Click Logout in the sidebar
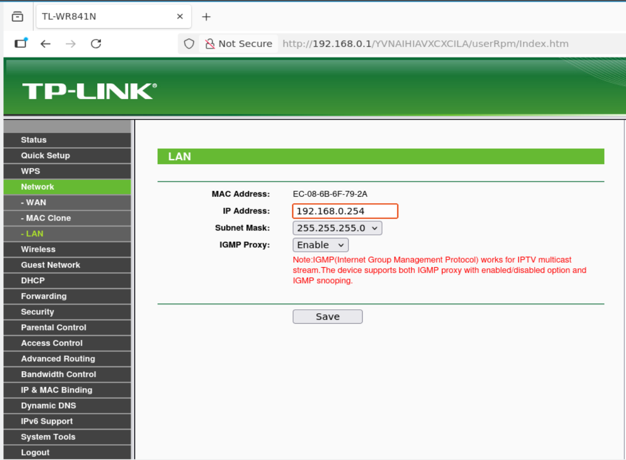The height and width of the screenshot is (460, 626). click(35, 453)
